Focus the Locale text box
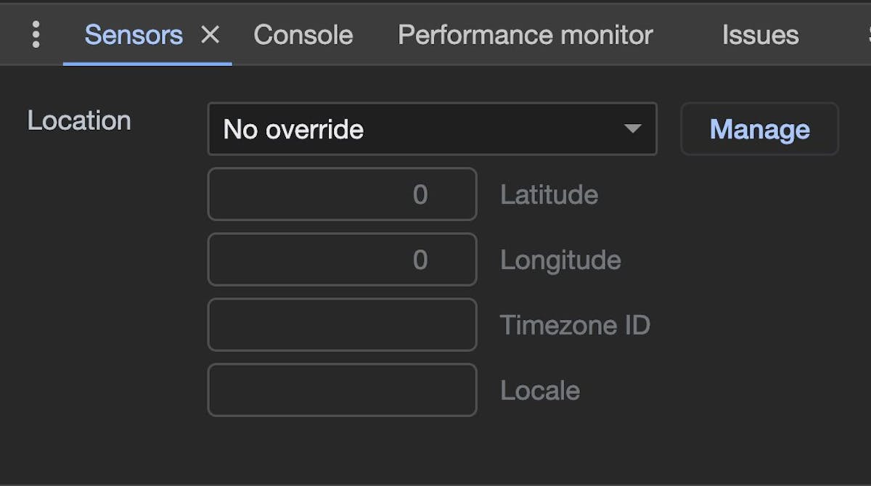The height and width of the screenshot is (486, 871). pyautogui.click(x=342, y=390)
